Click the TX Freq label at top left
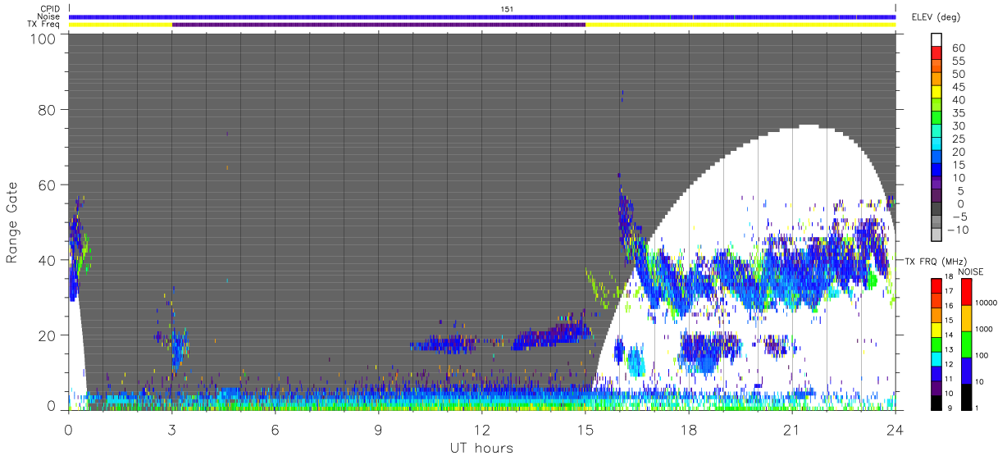This screenshot has height=465, width=1007. [x=44, y=25]
